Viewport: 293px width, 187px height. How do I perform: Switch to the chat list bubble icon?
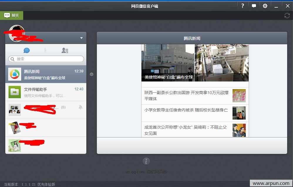tap(27, 50)
